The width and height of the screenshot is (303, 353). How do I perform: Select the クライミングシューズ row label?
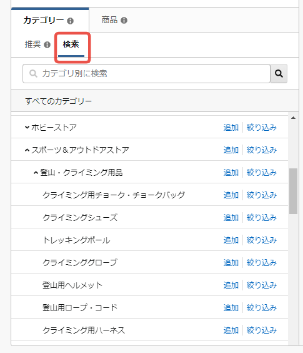[80, 218]
